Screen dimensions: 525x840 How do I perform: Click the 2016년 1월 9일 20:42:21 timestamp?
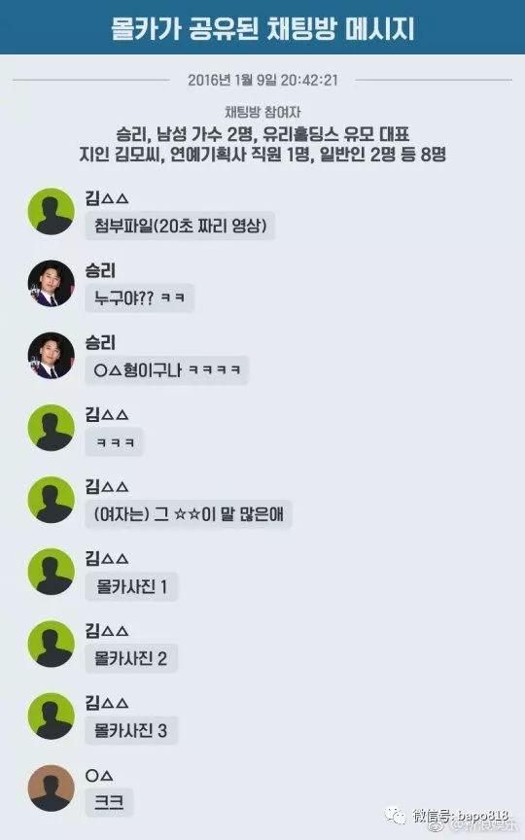pos(262,81)
